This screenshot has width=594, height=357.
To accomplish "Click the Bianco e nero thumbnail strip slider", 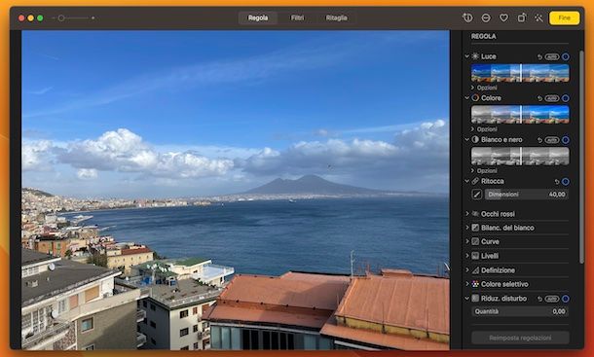I will [520, 156].
